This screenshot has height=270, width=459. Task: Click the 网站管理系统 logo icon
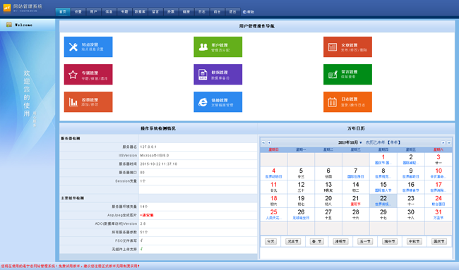point(7,8)
